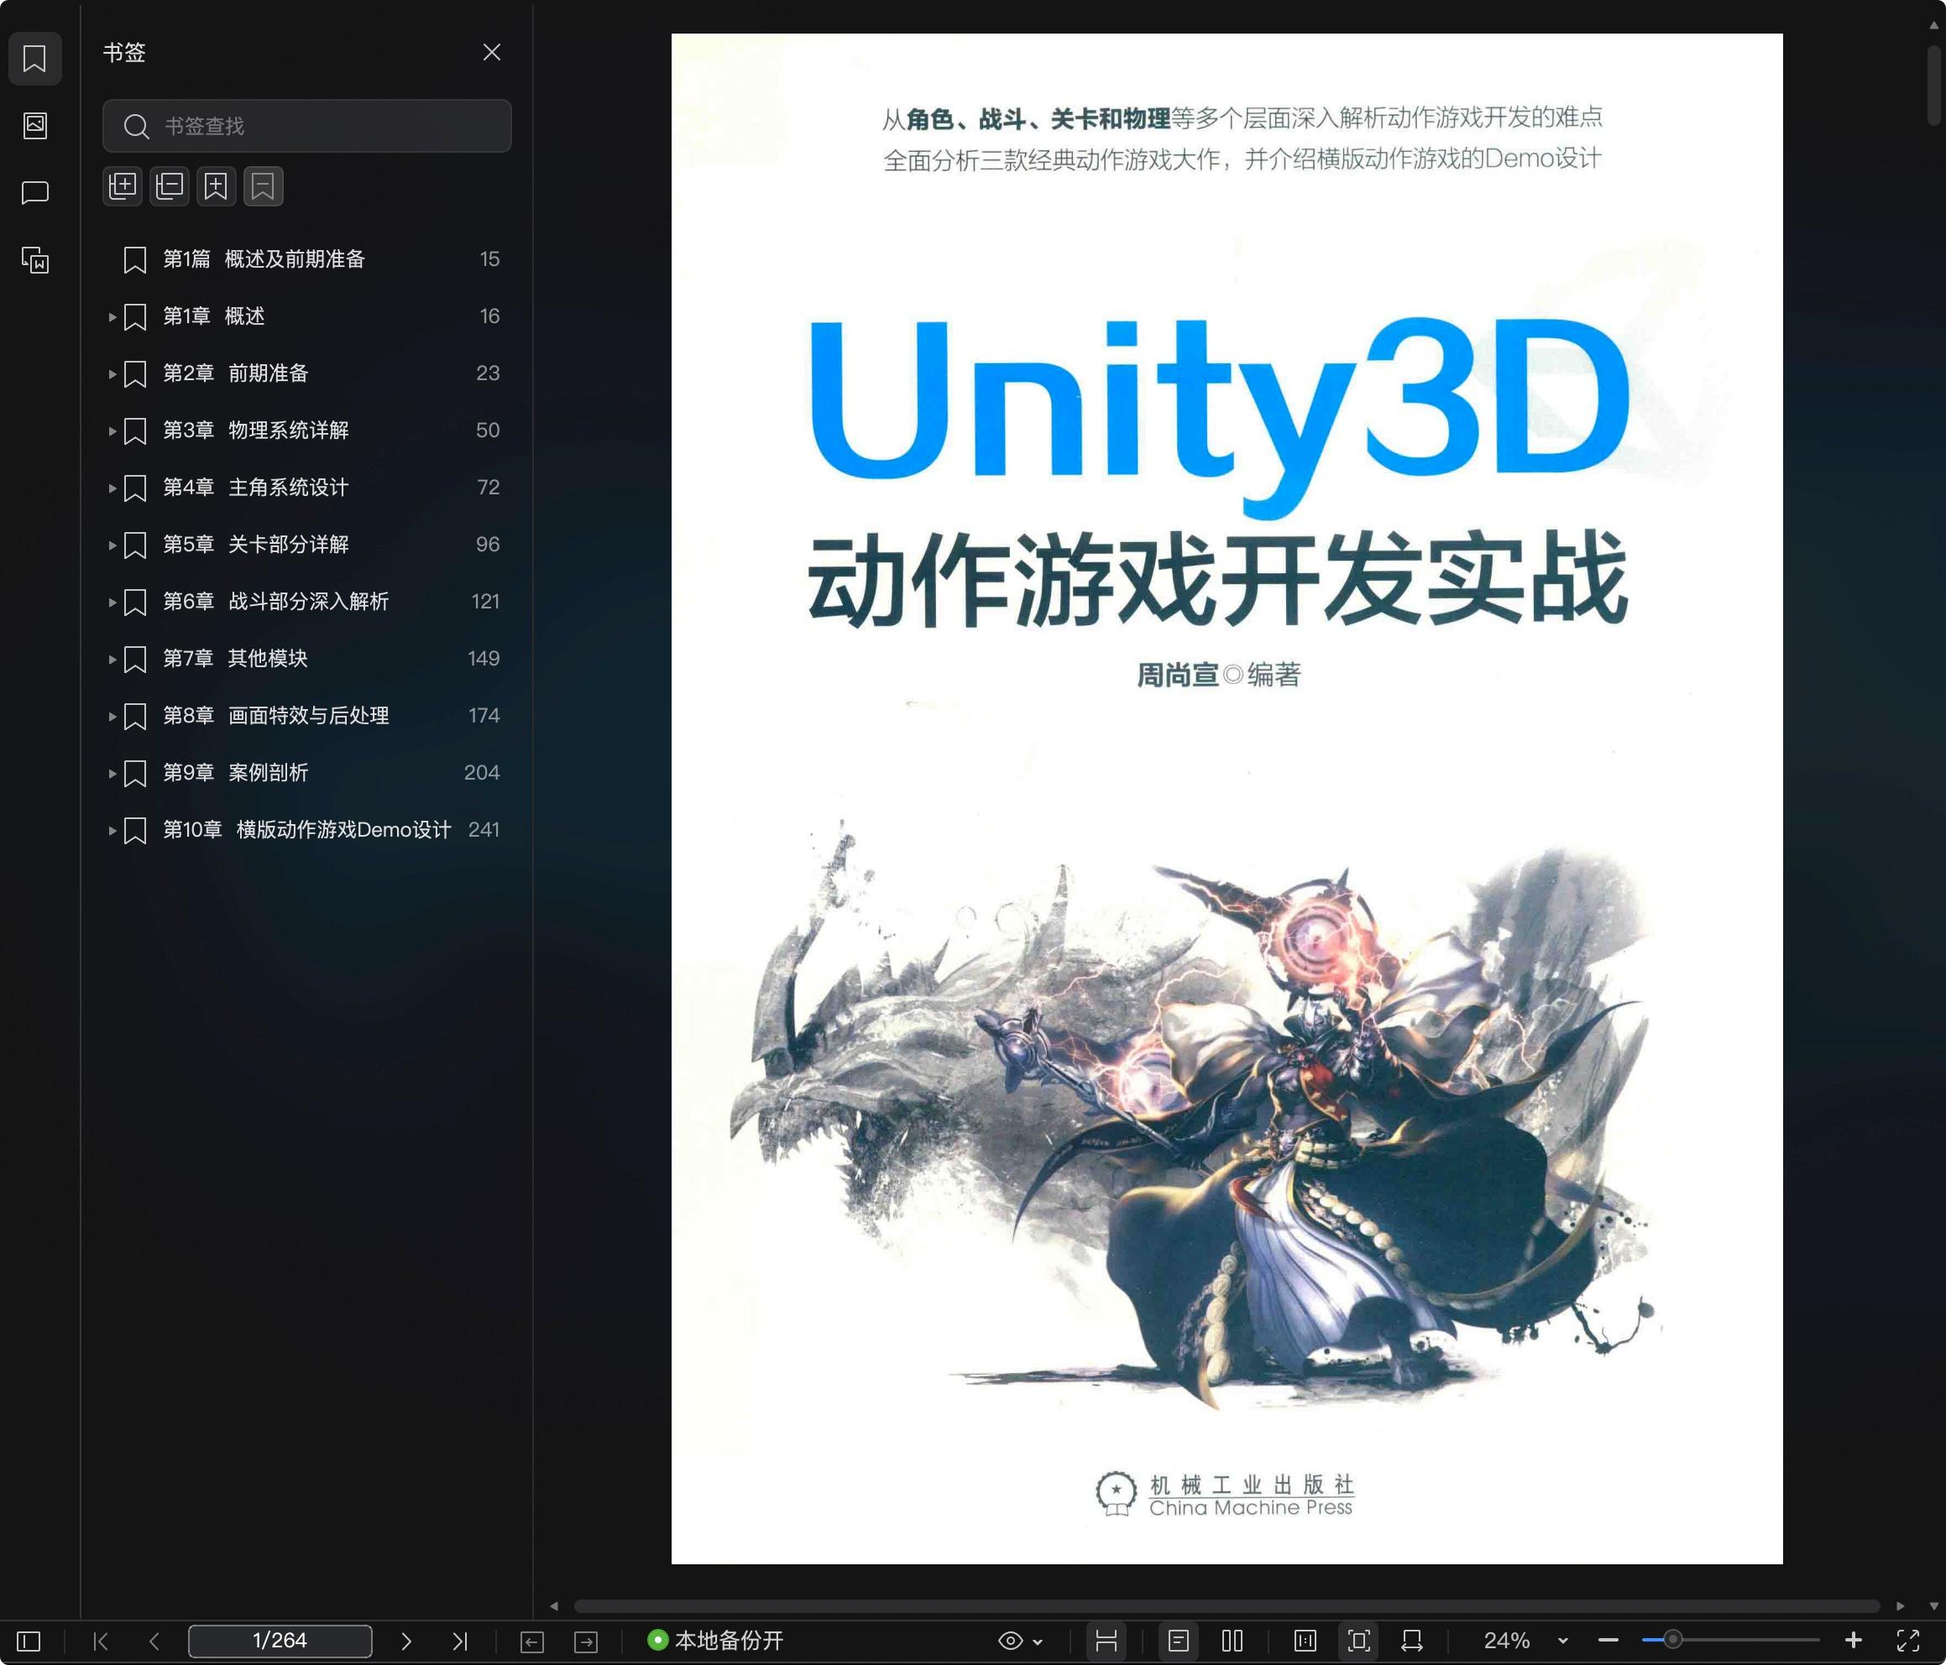Expand 第5章 关卡部分详解 bookmark
Image resolution: width=1946 pixels, height=1665 pixels.
click(112, 545)
